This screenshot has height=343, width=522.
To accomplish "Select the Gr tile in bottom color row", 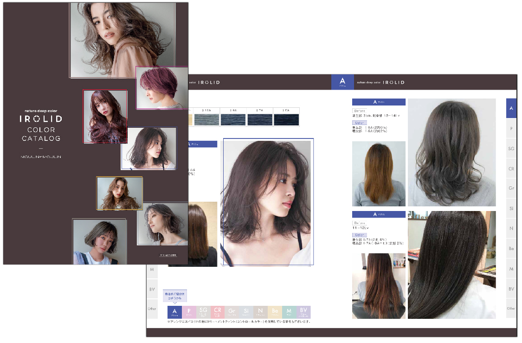I will [232, 312].
